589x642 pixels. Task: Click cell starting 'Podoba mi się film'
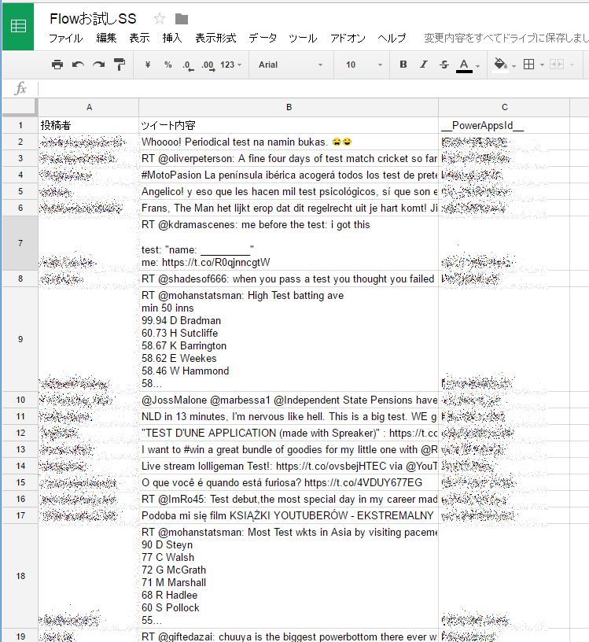(289, 515)
